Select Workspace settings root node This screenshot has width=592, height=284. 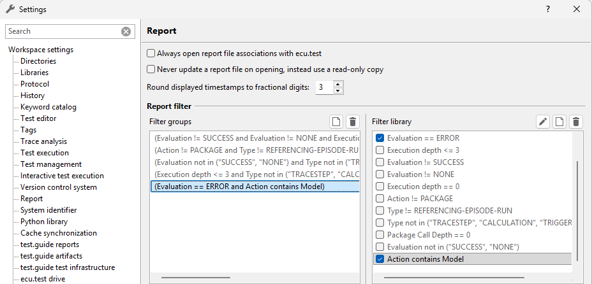pos(41,50)
